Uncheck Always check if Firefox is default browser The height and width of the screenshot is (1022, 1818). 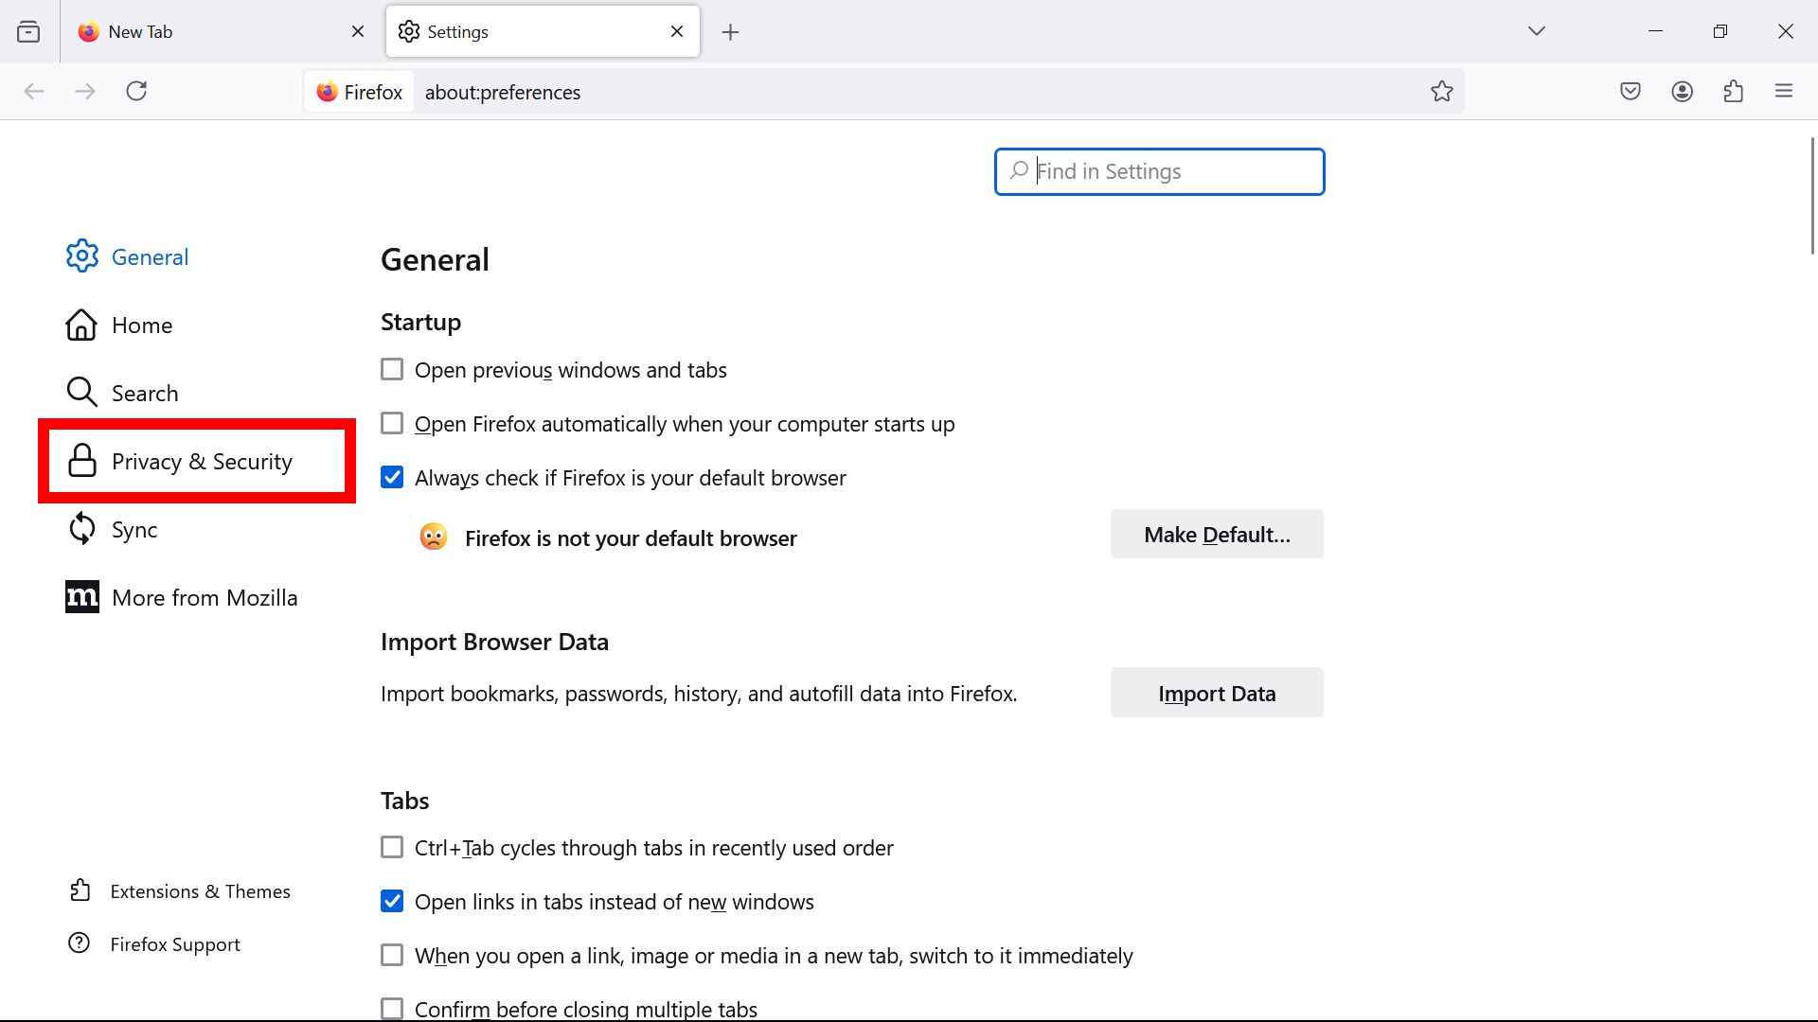391,477
